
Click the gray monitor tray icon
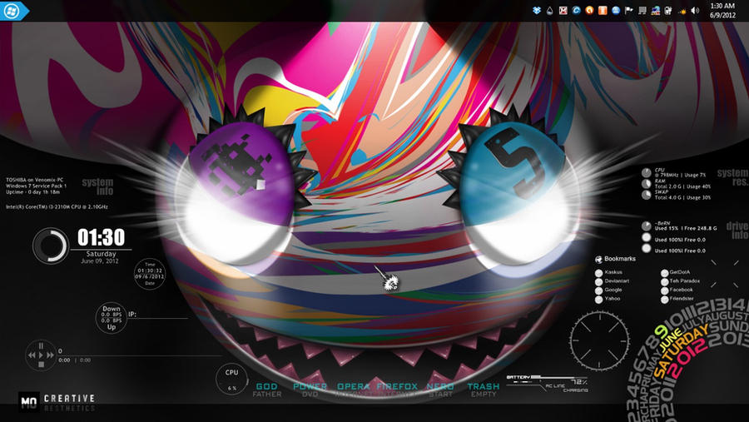(642, 11)
